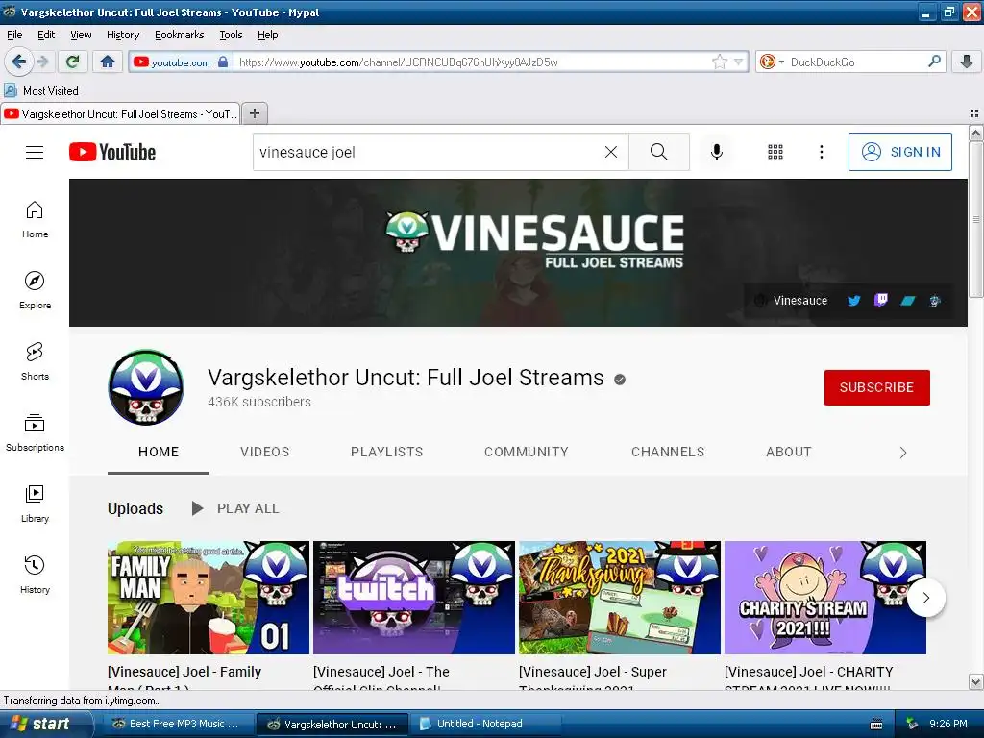Open the Vinesauce link on banner
984x738 pixels.
[792, 301]
